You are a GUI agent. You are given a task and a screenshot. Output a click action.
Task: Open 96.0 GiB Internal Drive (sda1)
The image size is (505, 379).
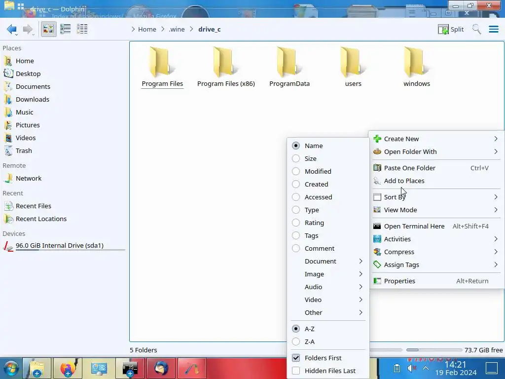point(63,246)
